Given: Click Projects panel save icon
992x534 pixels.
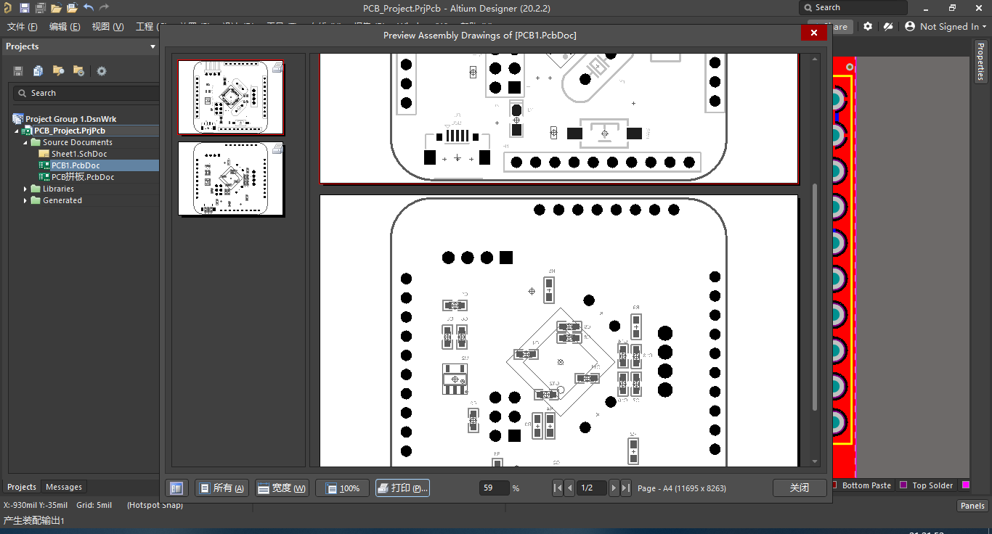Looking at the screenshot, I should pyautogui.click(x=18, y=71).
